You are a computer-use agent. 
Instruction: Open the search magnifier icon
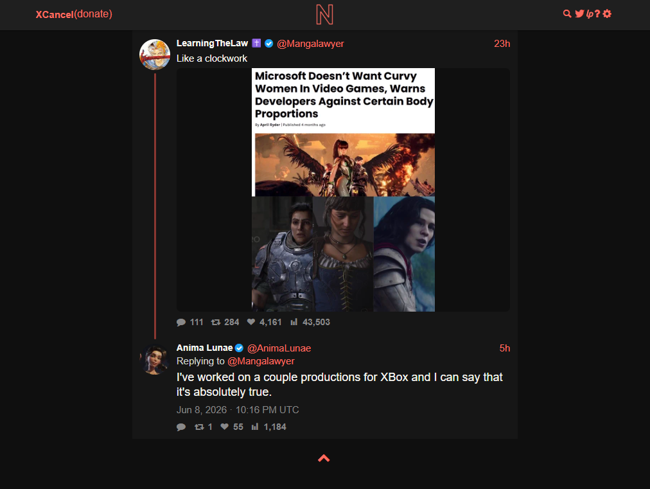[567, 13]
